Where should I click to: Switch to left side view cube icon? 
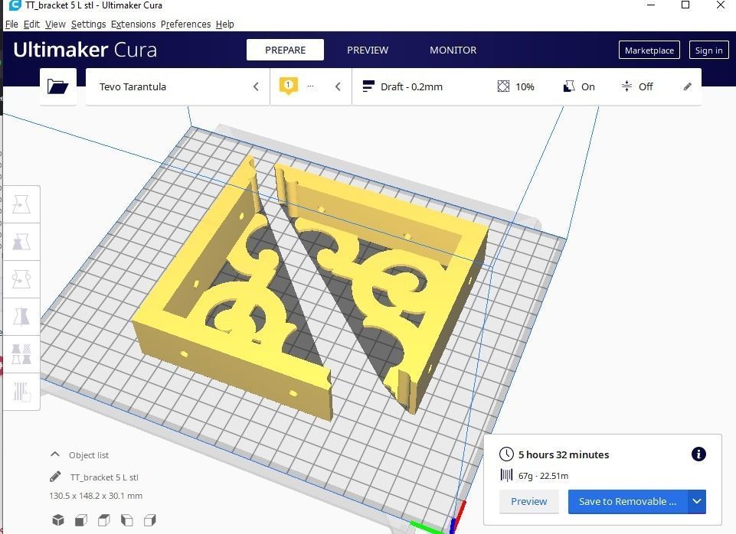point(127,520)
